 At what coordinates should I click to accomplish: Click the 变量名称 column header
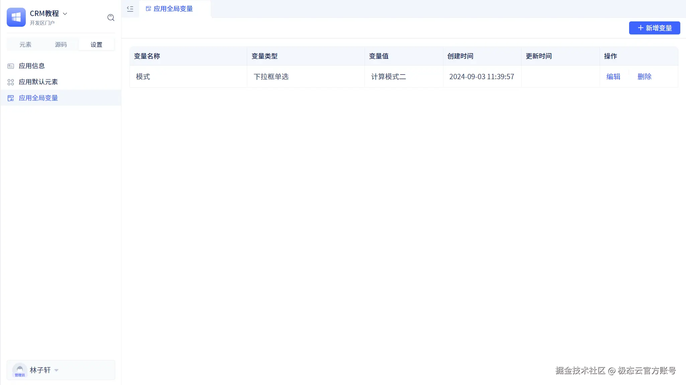tap(147, 56)
